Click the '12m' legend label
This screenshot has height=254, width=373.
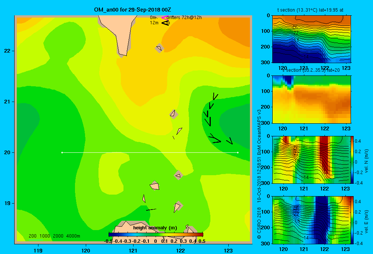tap(154, 23)
